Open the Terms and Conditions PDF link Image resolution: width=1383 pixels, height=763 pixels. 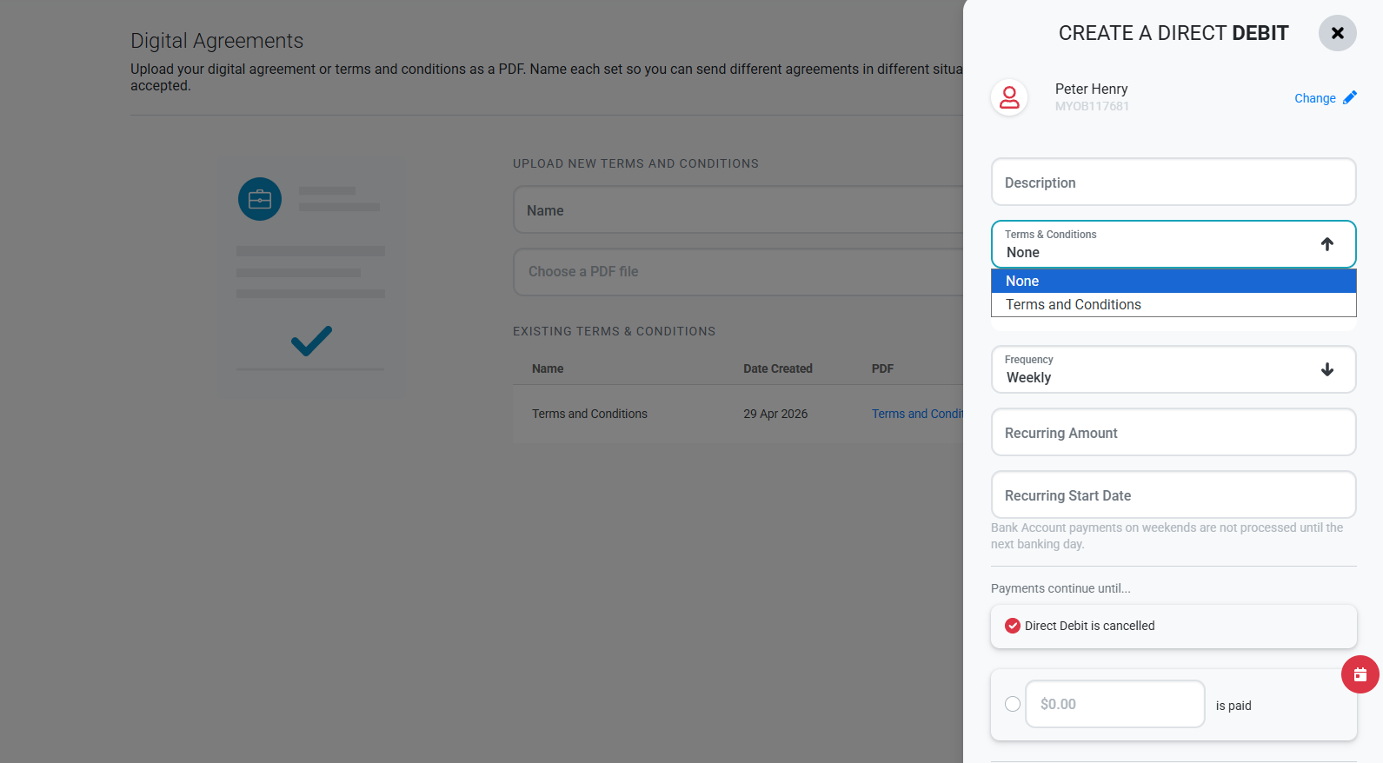917,414
